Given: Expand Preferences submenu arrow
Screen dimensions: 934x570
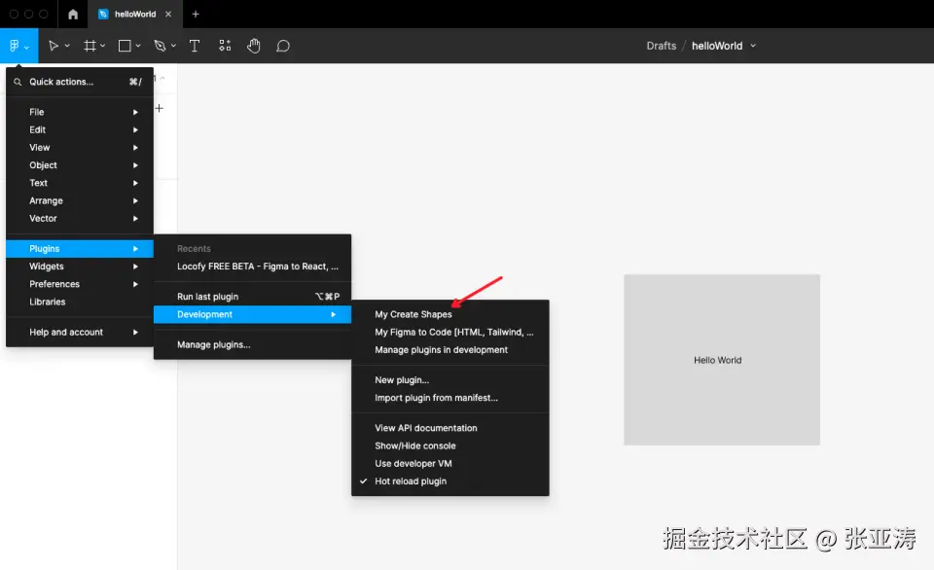Looking at the screenshot, I should point(136,285).
